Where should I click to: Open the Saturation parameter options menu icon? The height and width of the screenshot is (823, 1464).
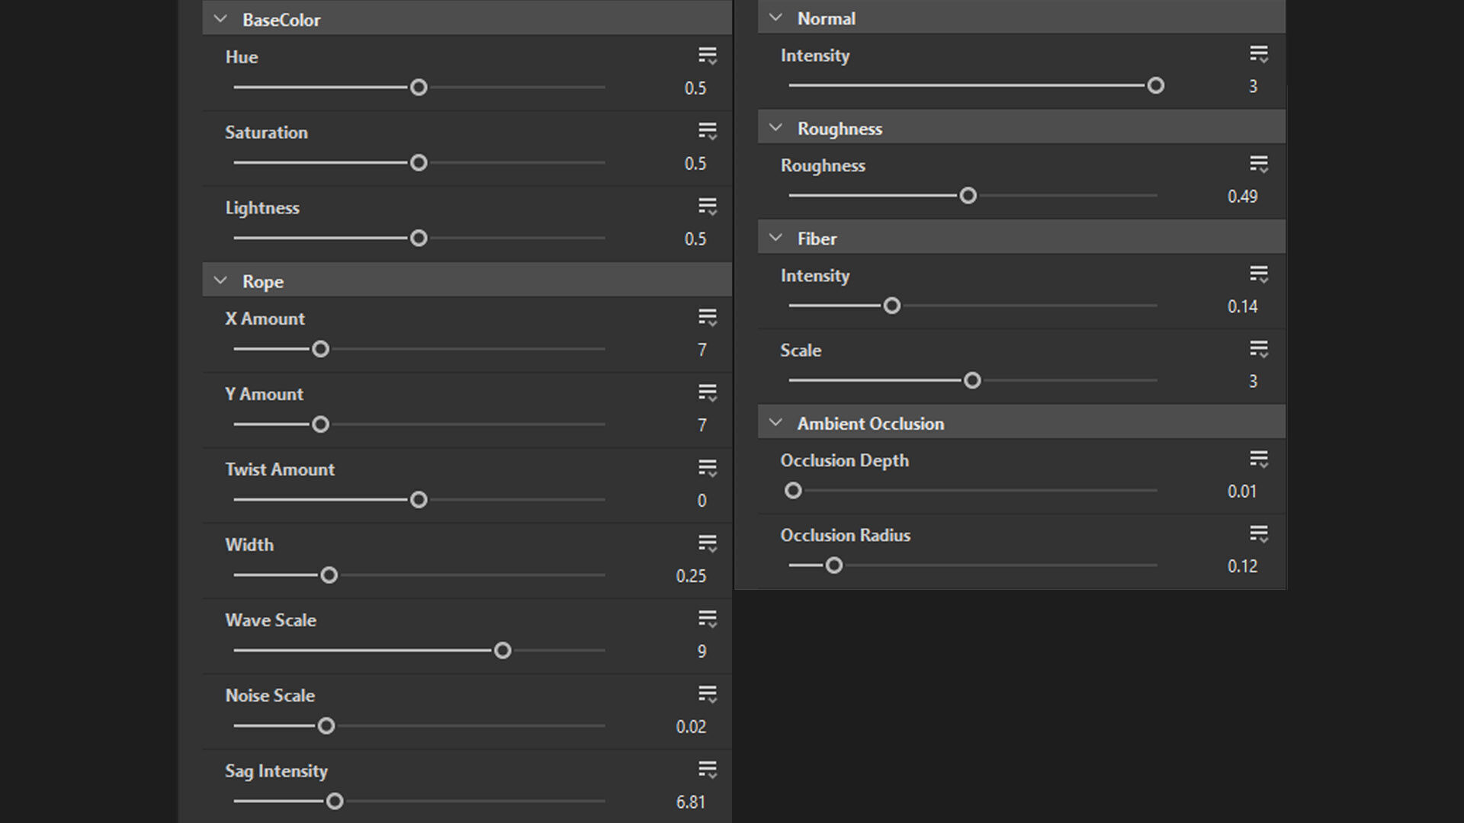click(x=707, y=131)
